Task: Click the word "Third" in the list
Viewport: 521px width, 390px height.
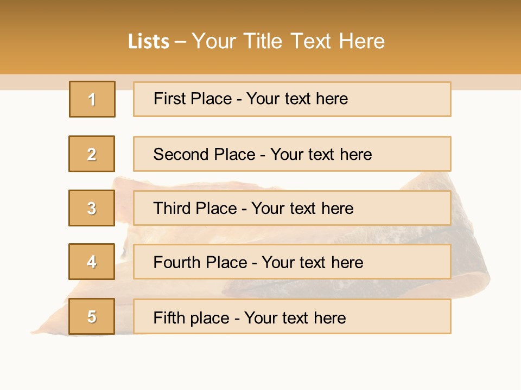Action: click(172, 209)
